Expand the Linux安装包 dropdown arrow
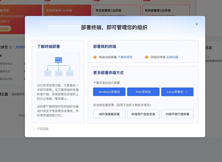Screen dimensions: 222x162 click(187, 92)
